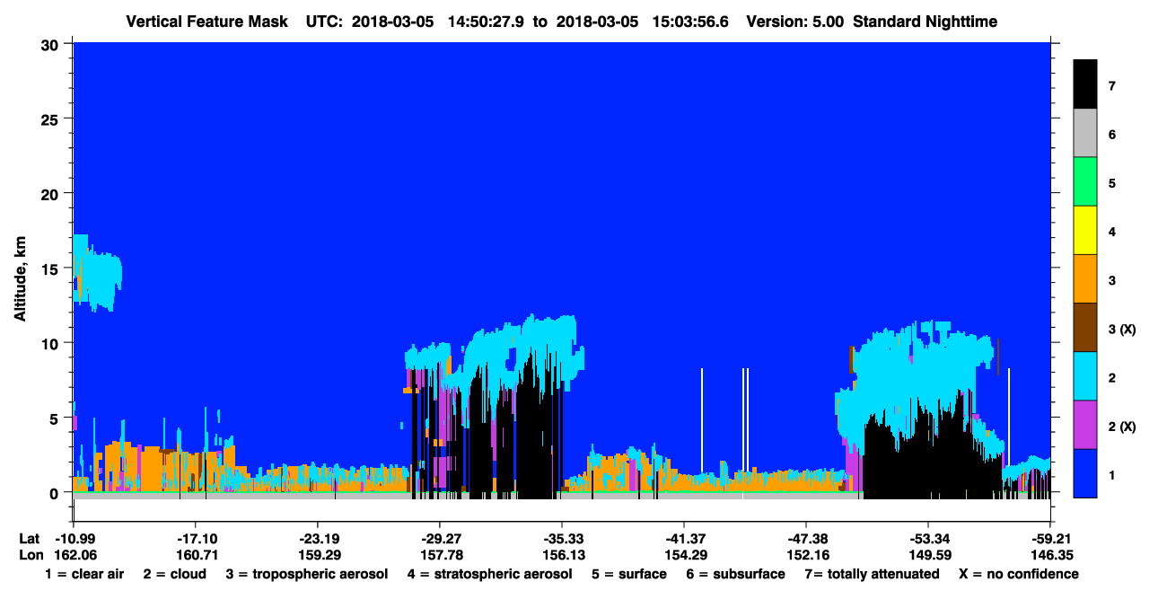Click the latitude value -29.27
Image resolution: width=1167 pixels, height=599 pixels.
[x=439, y=539]
